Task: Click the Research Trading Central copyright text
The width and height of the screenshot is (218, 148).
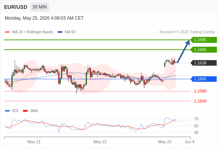Action: click(x=187, y=32)
